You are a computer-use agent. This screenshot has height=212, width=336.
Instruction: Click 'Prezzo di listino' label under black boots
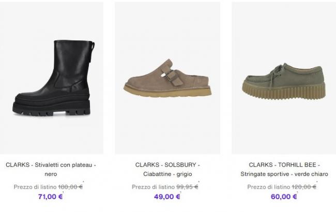pos(36,187)
